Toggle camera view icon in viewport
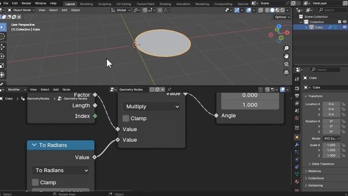This screenshot has height=196, width=348. [287, 64]
